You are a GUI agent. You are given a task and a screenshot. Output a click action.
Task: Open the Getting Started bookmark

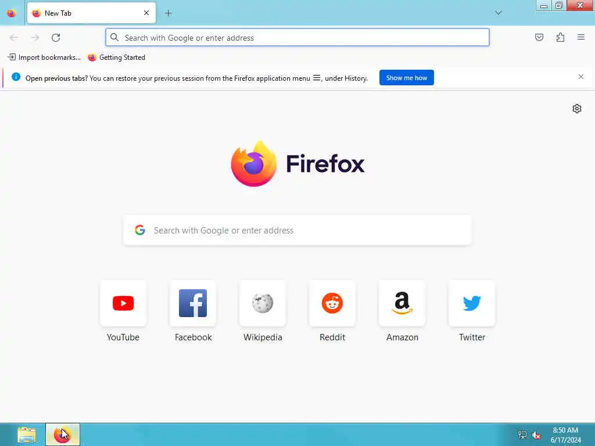coord(117,57)
